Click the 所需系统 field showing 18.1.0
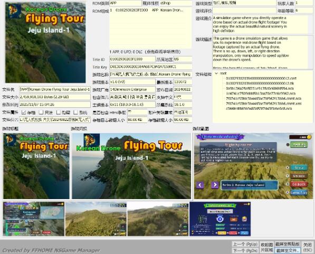 [183, 105]
